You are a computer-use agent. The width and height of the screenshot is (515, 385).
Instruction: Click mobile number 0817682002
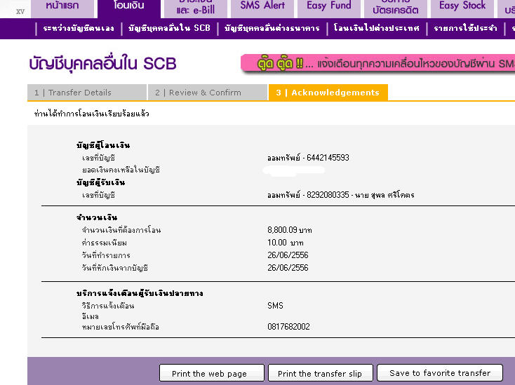click(x=288, y=327)
